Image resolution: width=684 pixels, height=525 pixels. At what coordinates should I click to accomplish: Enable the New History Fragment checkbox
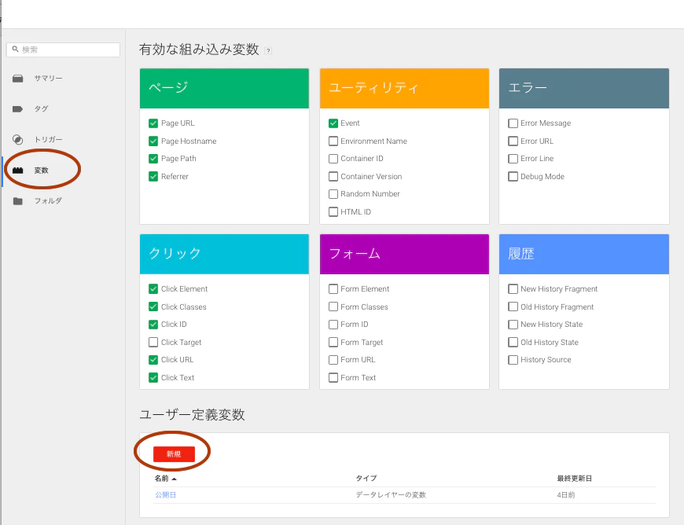(513, 289)
